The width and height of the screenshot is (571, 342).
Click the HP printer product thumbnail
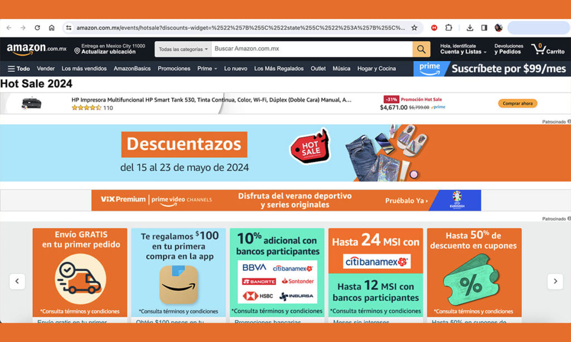(x=31, y=104)
